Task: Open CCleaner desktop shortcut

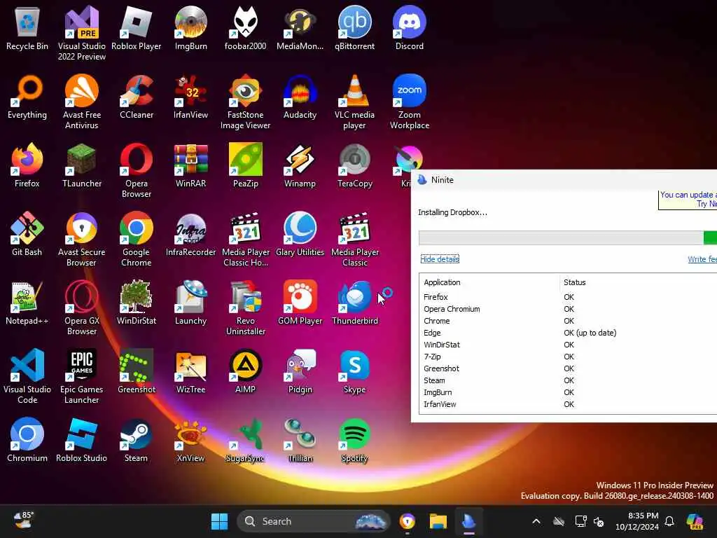Action: [x=137, y=97]
